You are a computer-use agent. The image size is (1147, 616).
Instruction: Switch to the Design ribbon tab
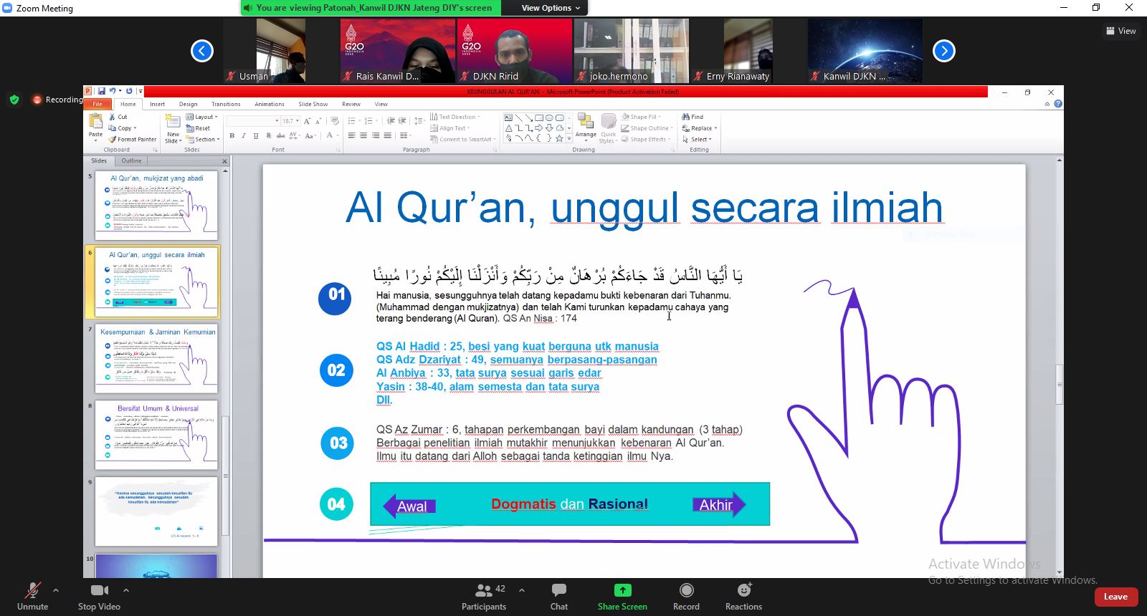pos(189,104)
